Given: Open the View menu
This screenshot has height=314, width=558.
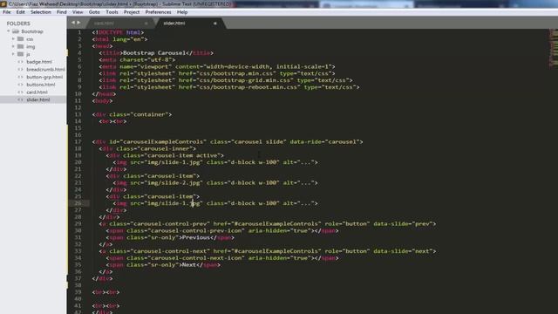Looking at the screenshot, I should click(x=78, y=12).
